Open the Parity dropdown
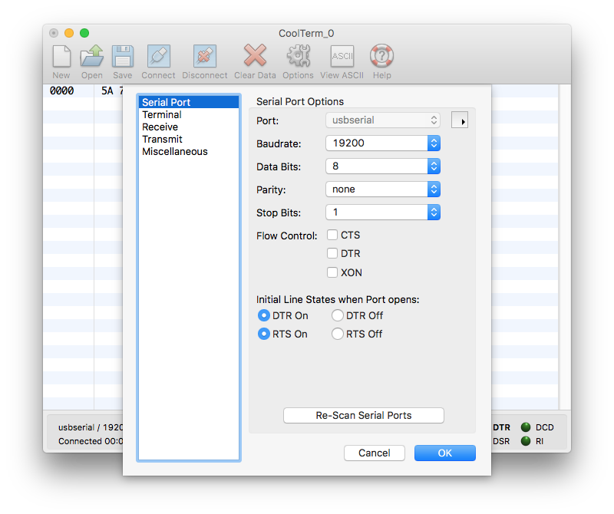Image resolution: width=614 pixels, height=514 pixels. click(383, 189)
